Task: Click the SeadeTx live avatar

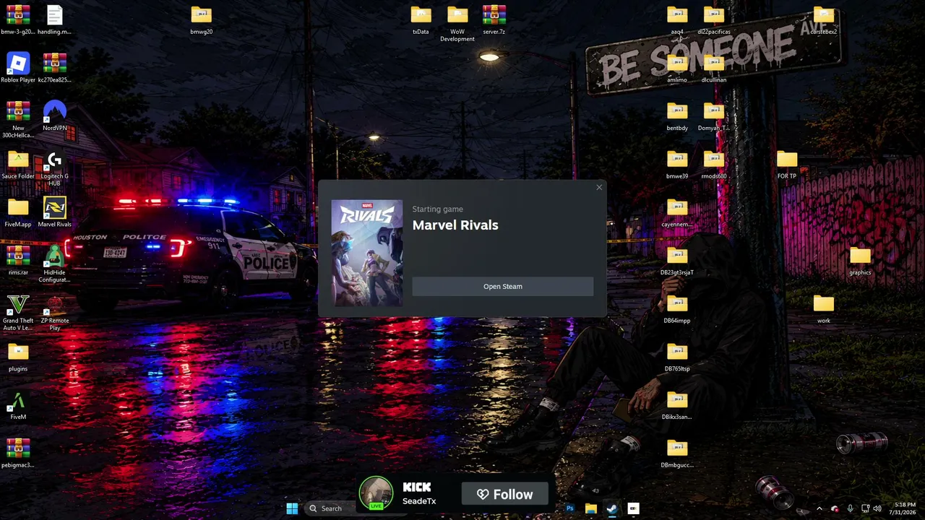Action: (376, 493)
